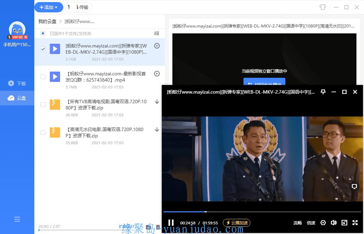The height and width of the screenshot is (234, 364).
Task: Open the sidebar hamburger main menu
Action: coord(17,219)
